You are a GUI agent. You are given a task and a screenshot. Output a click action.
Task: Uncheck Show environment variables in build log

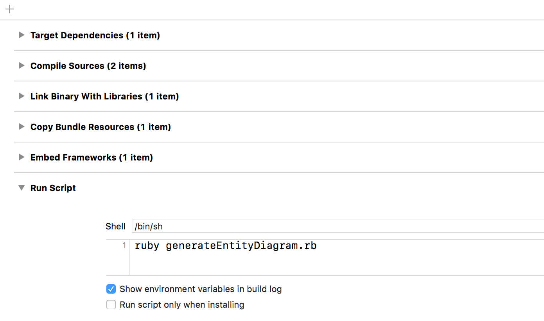coord(111,289)
